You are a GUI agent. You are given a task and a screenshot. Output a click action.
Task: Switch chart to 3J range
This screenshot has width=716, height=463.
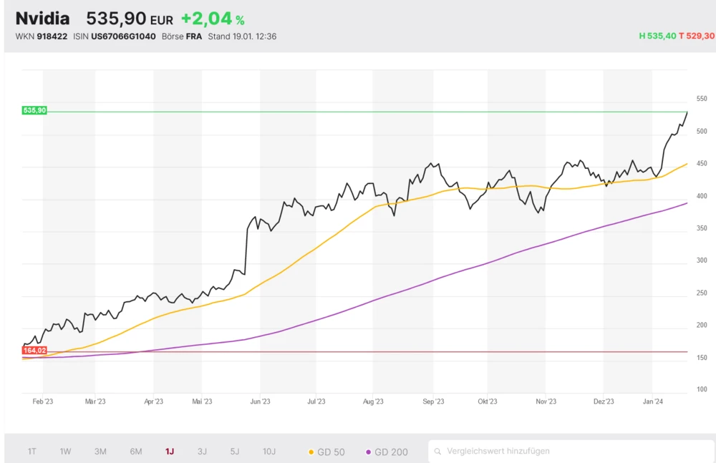click(x=202, y=452)
